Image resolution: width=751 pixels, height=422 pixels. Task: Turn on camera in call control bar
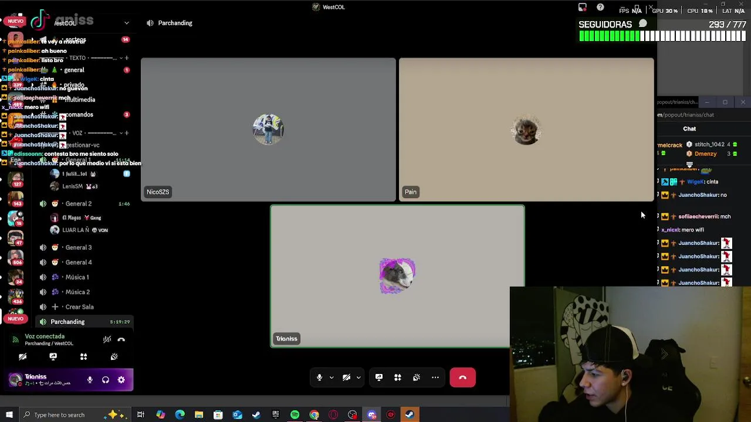point(346,377)
